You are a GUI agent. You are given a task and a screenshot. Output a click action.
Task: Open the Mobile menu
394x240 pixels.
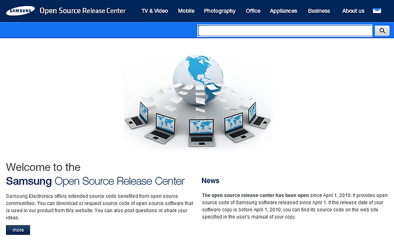(x=186, y=11)
